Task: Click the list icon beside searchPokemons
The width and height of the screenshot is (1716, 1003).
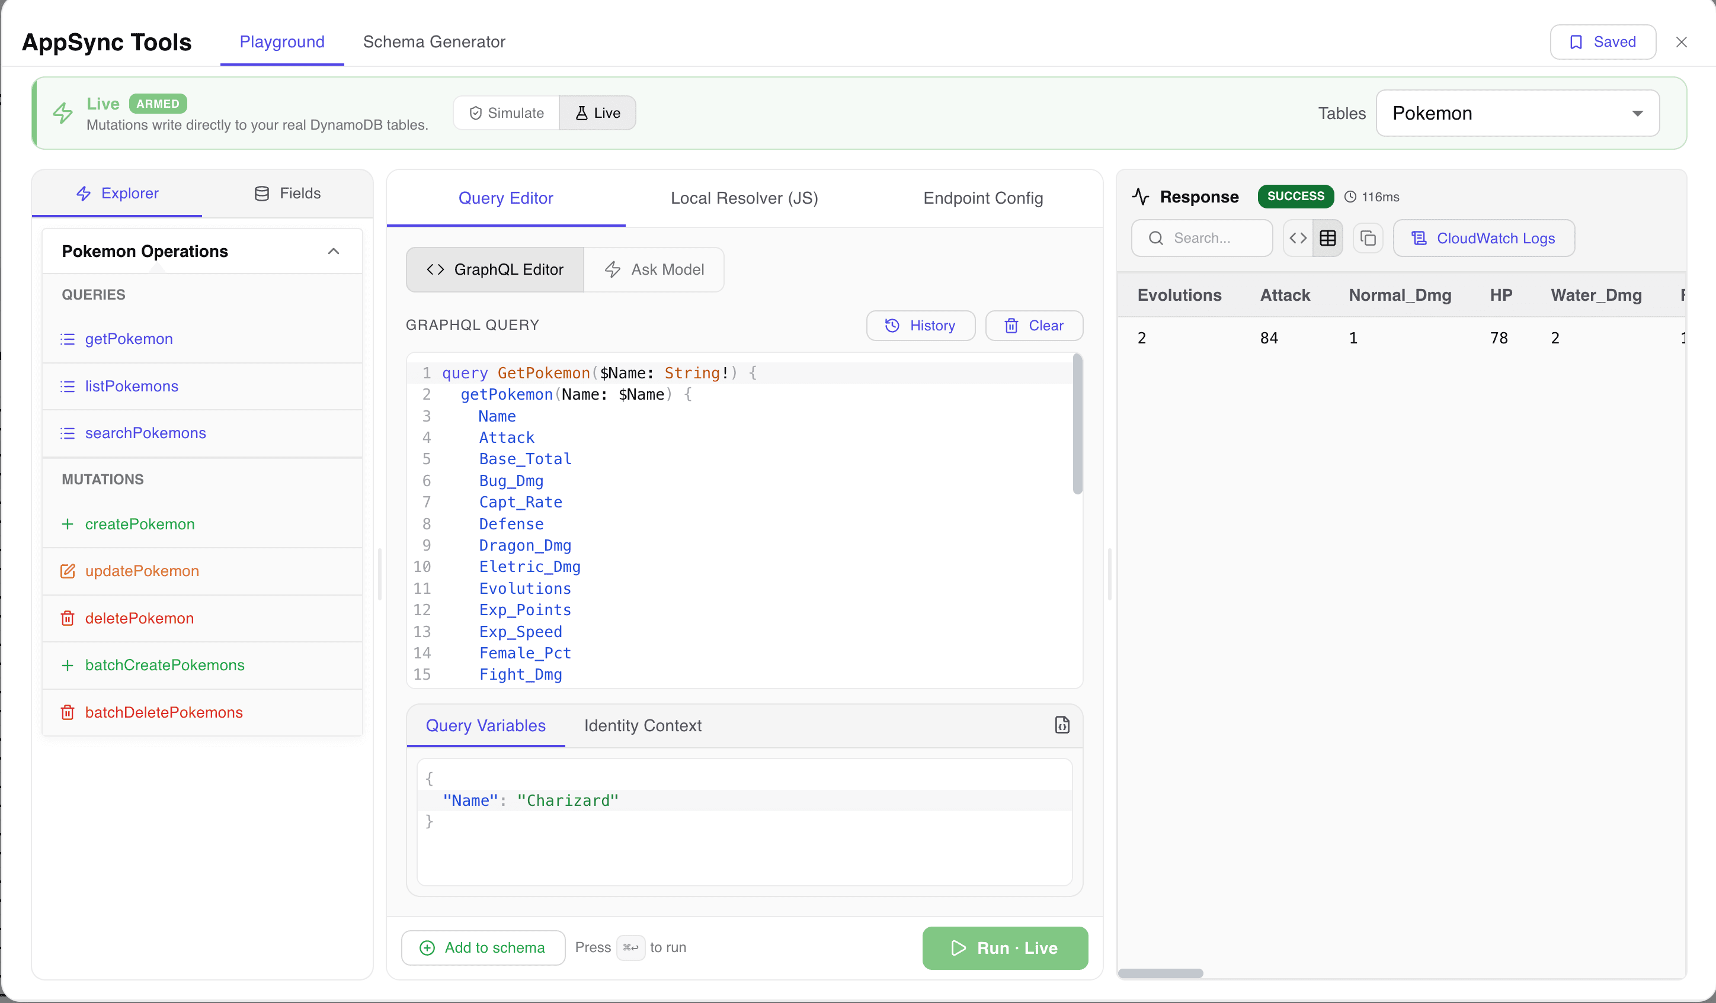Action: (68, 433)
